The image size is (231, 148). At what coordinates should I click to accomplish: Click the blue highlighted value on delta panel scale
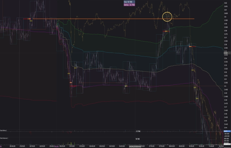226,131
